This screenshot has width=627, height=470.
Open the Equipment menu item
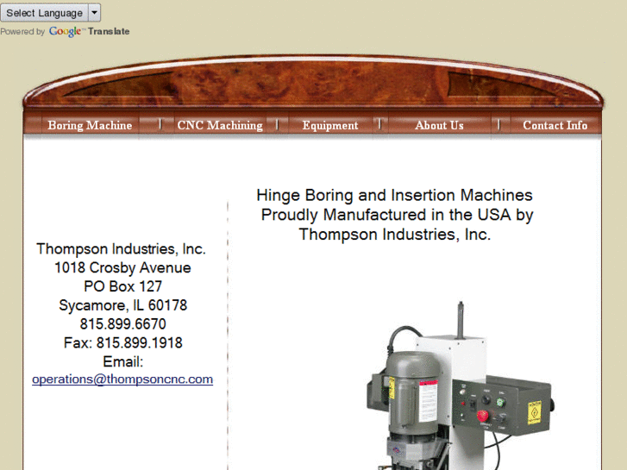click(x=330, y=125)
